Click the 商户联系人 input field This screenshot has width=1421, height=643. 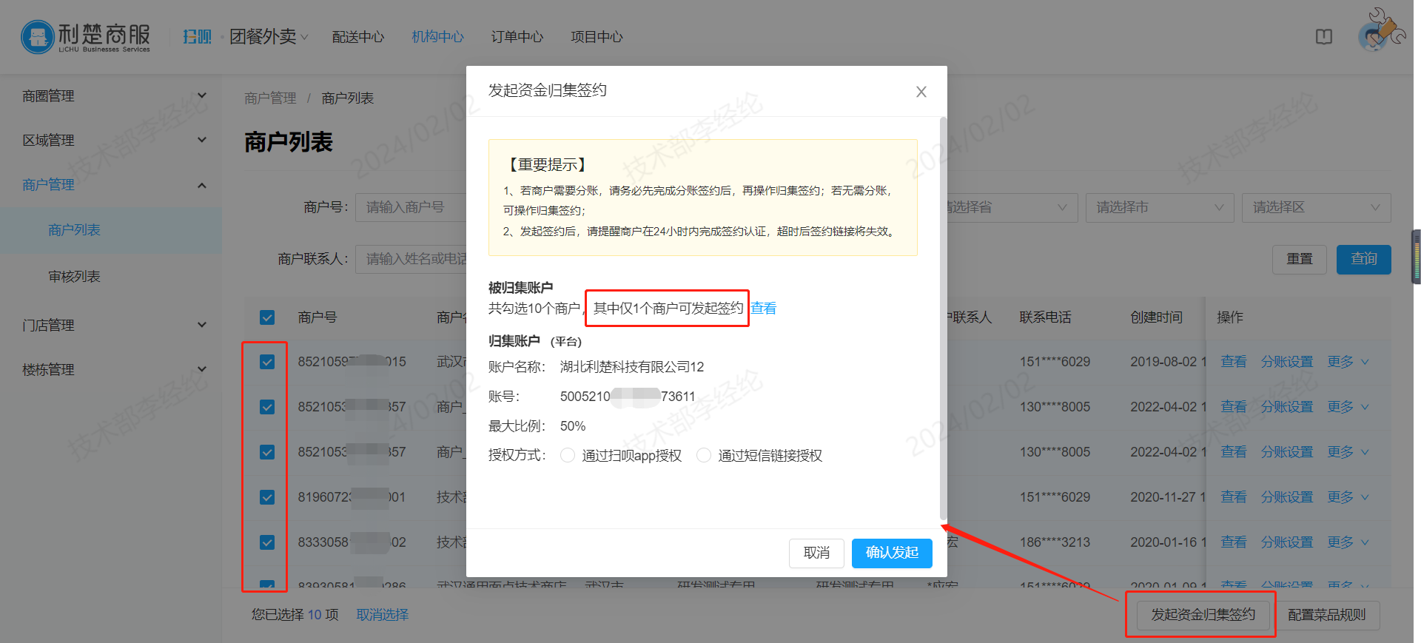click(411, 259)
